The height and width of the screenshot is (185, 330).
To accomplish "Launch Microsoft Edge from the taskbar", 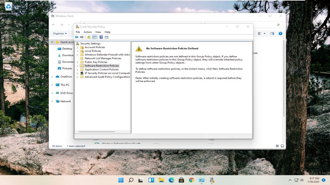I will 171,180.
